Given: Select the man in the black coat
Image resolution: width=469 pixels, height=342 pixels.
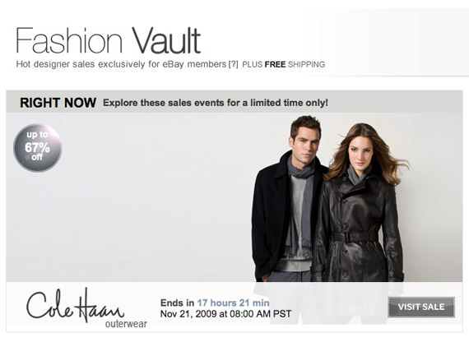Looking at the screenshot, I should [x=287, y=198].
